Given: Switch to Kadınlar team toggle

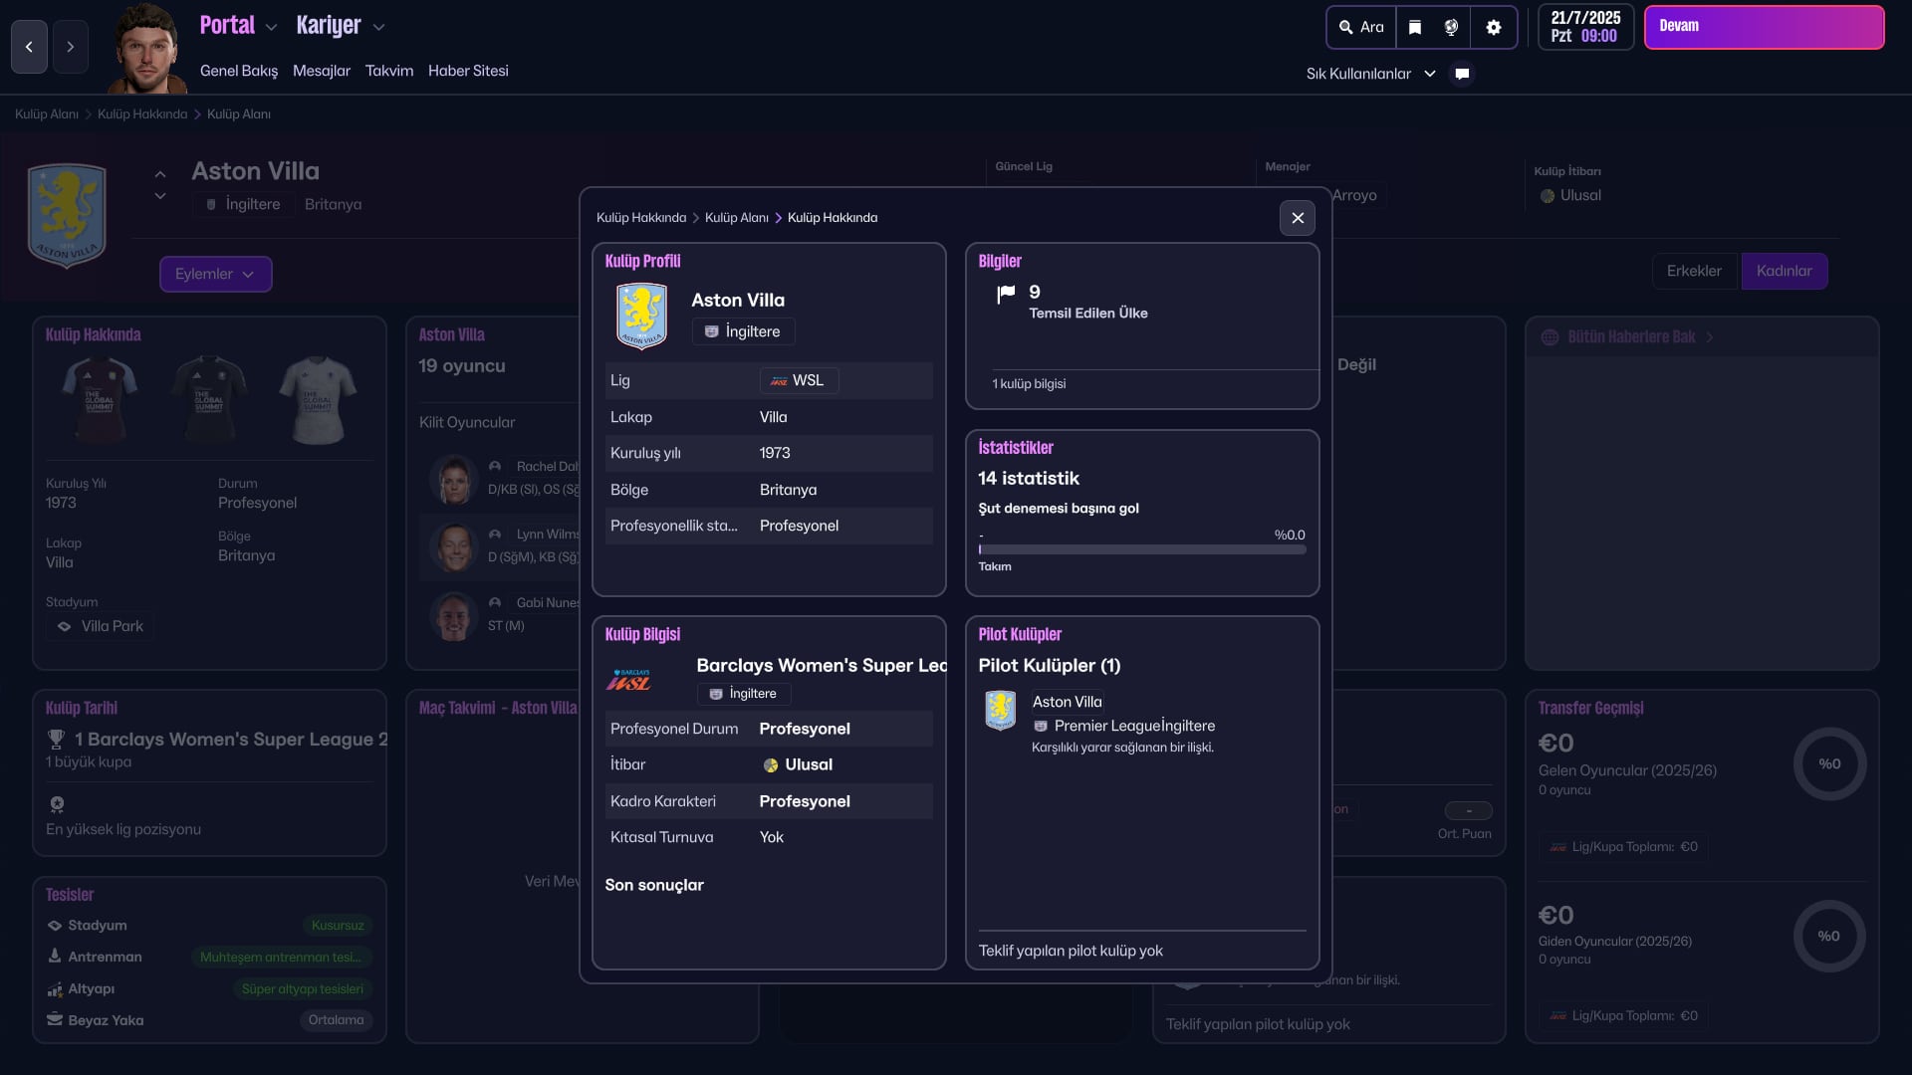Looking at the screenshot, I should tap(1784, 271).
